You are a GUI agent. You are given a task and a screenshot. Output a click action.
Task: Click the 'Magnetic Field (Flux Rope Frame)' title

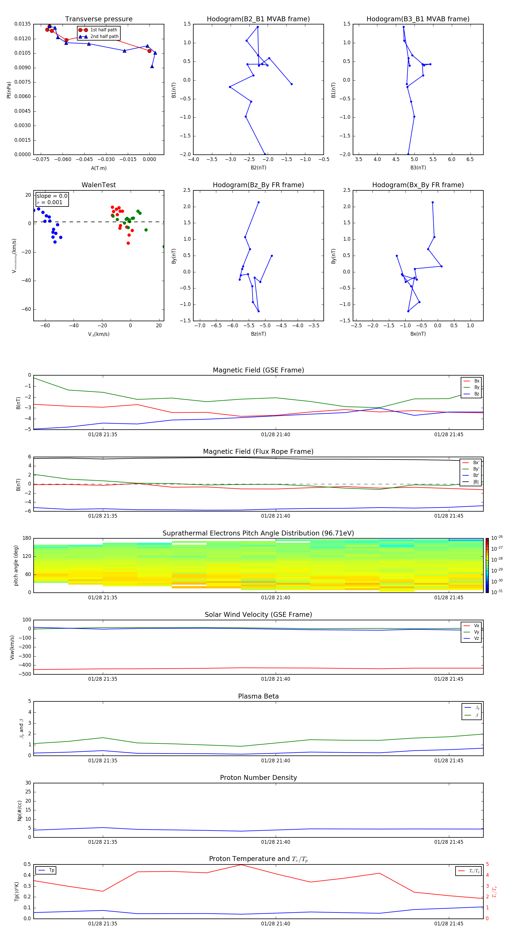click(258, 452)
